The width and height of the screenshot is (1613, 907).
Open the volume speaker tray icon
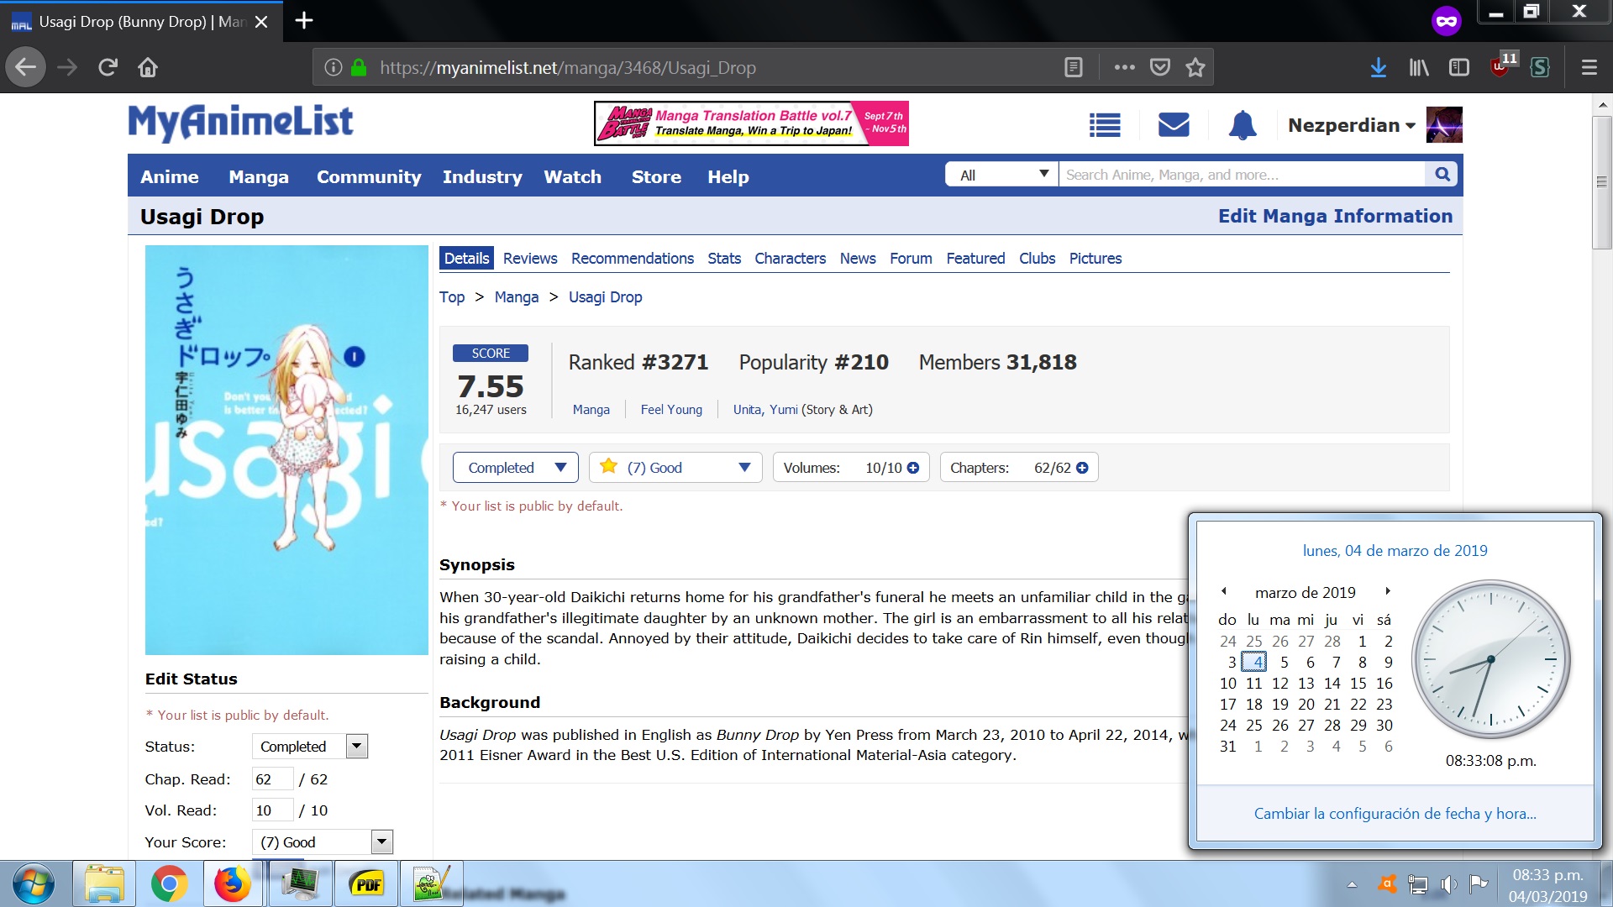1449,884
